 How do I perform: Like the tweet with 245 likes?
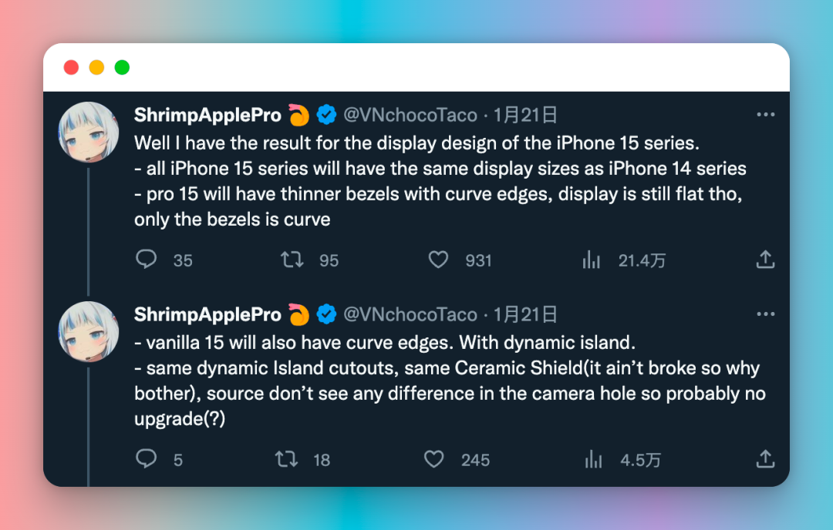[434, 460]
